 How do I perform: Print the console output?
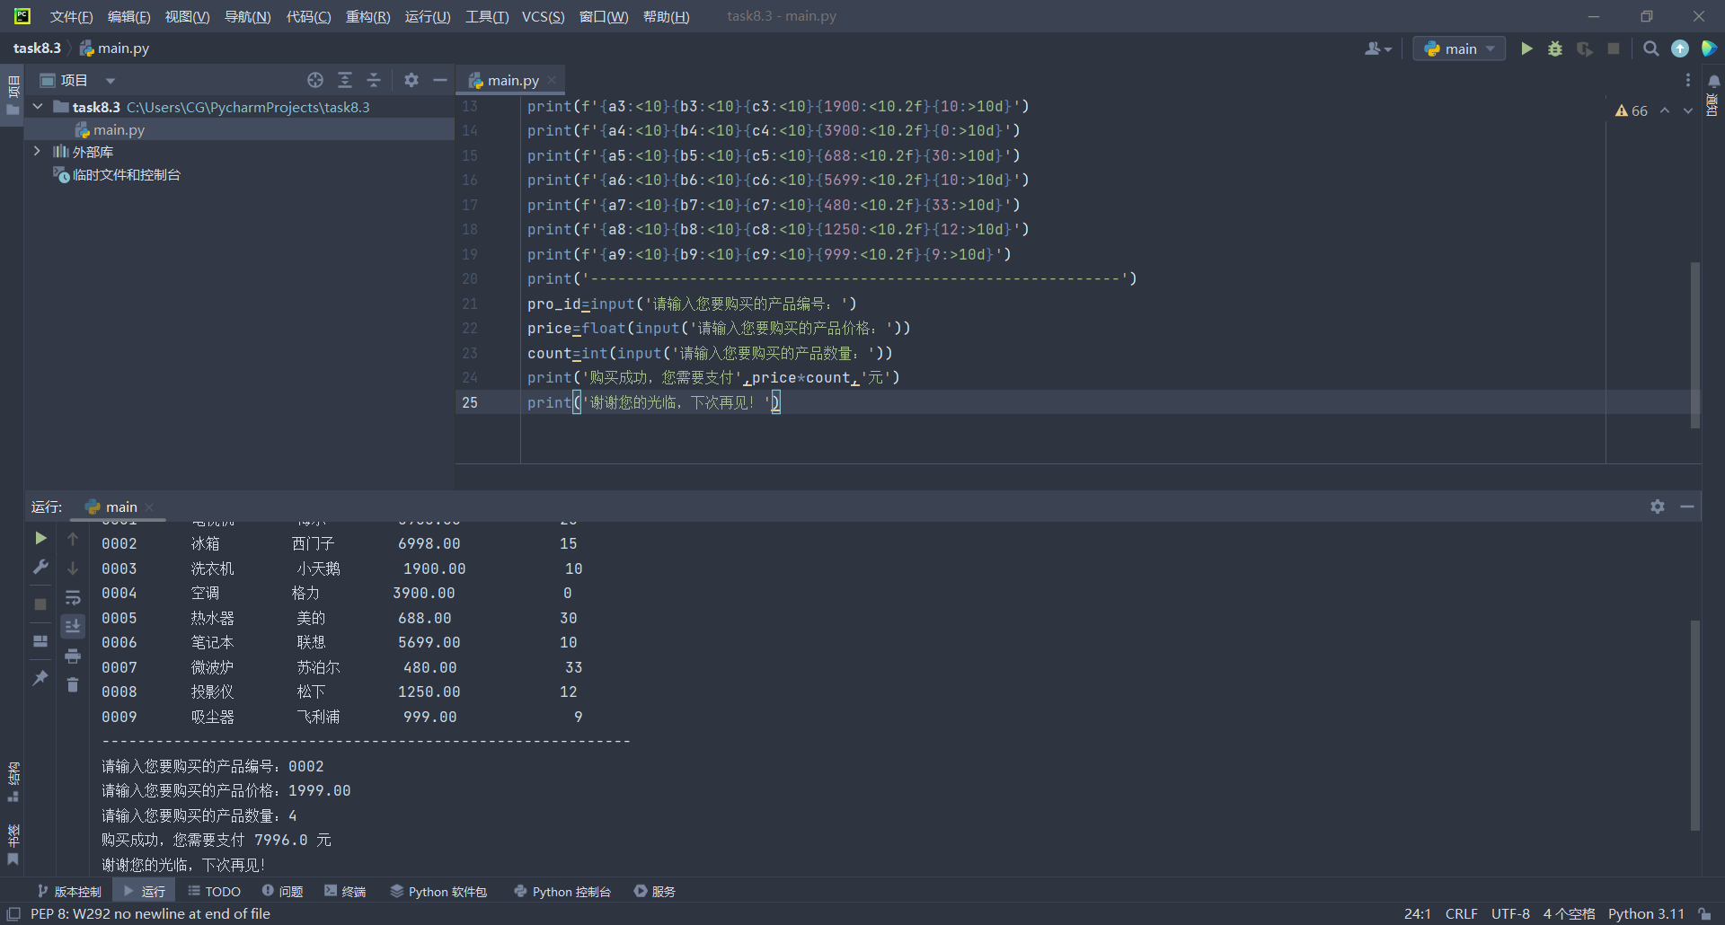coord(73,656)
